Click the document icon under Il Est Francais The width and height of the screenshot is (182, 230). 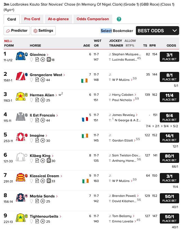(x=37, y=120)
